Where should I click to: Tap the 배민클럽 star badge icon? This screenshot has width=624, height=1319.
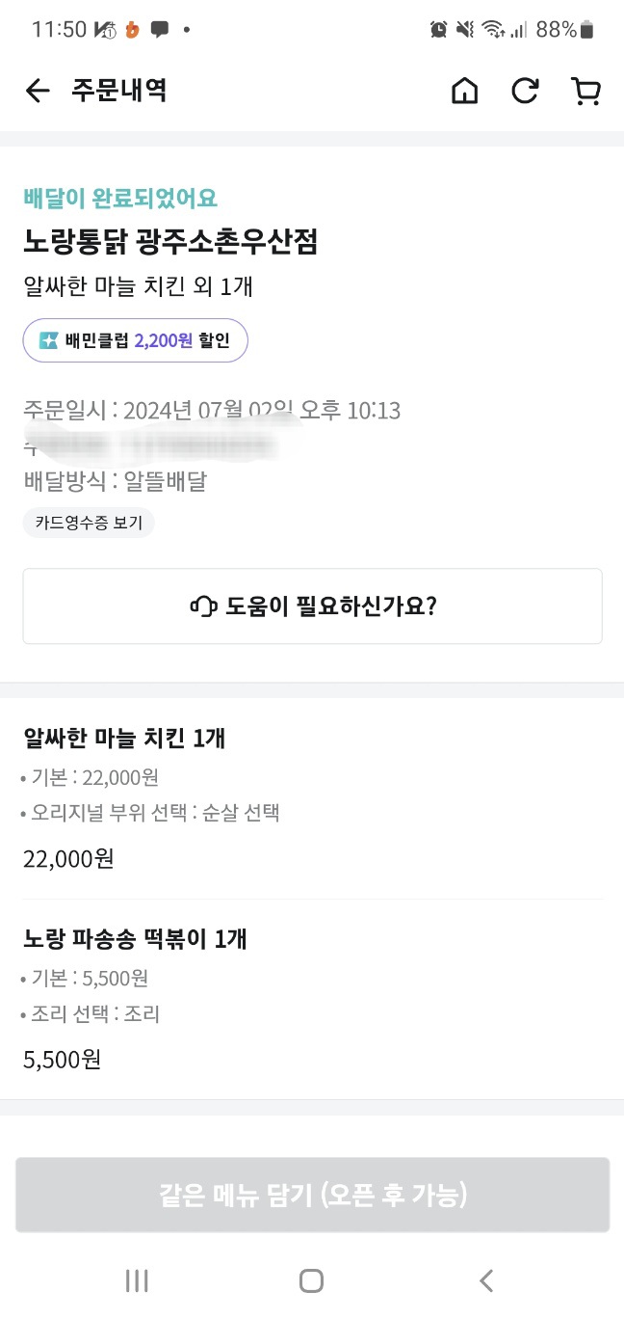(49, 340)
